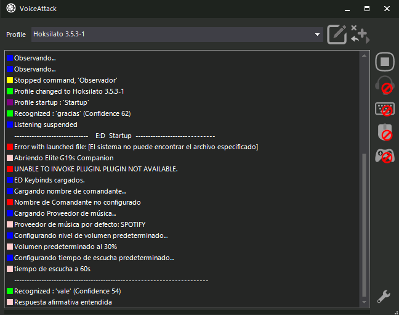Click the resize grip in window corner
Screen dimensions: 399x315
(x=396, y=313)
